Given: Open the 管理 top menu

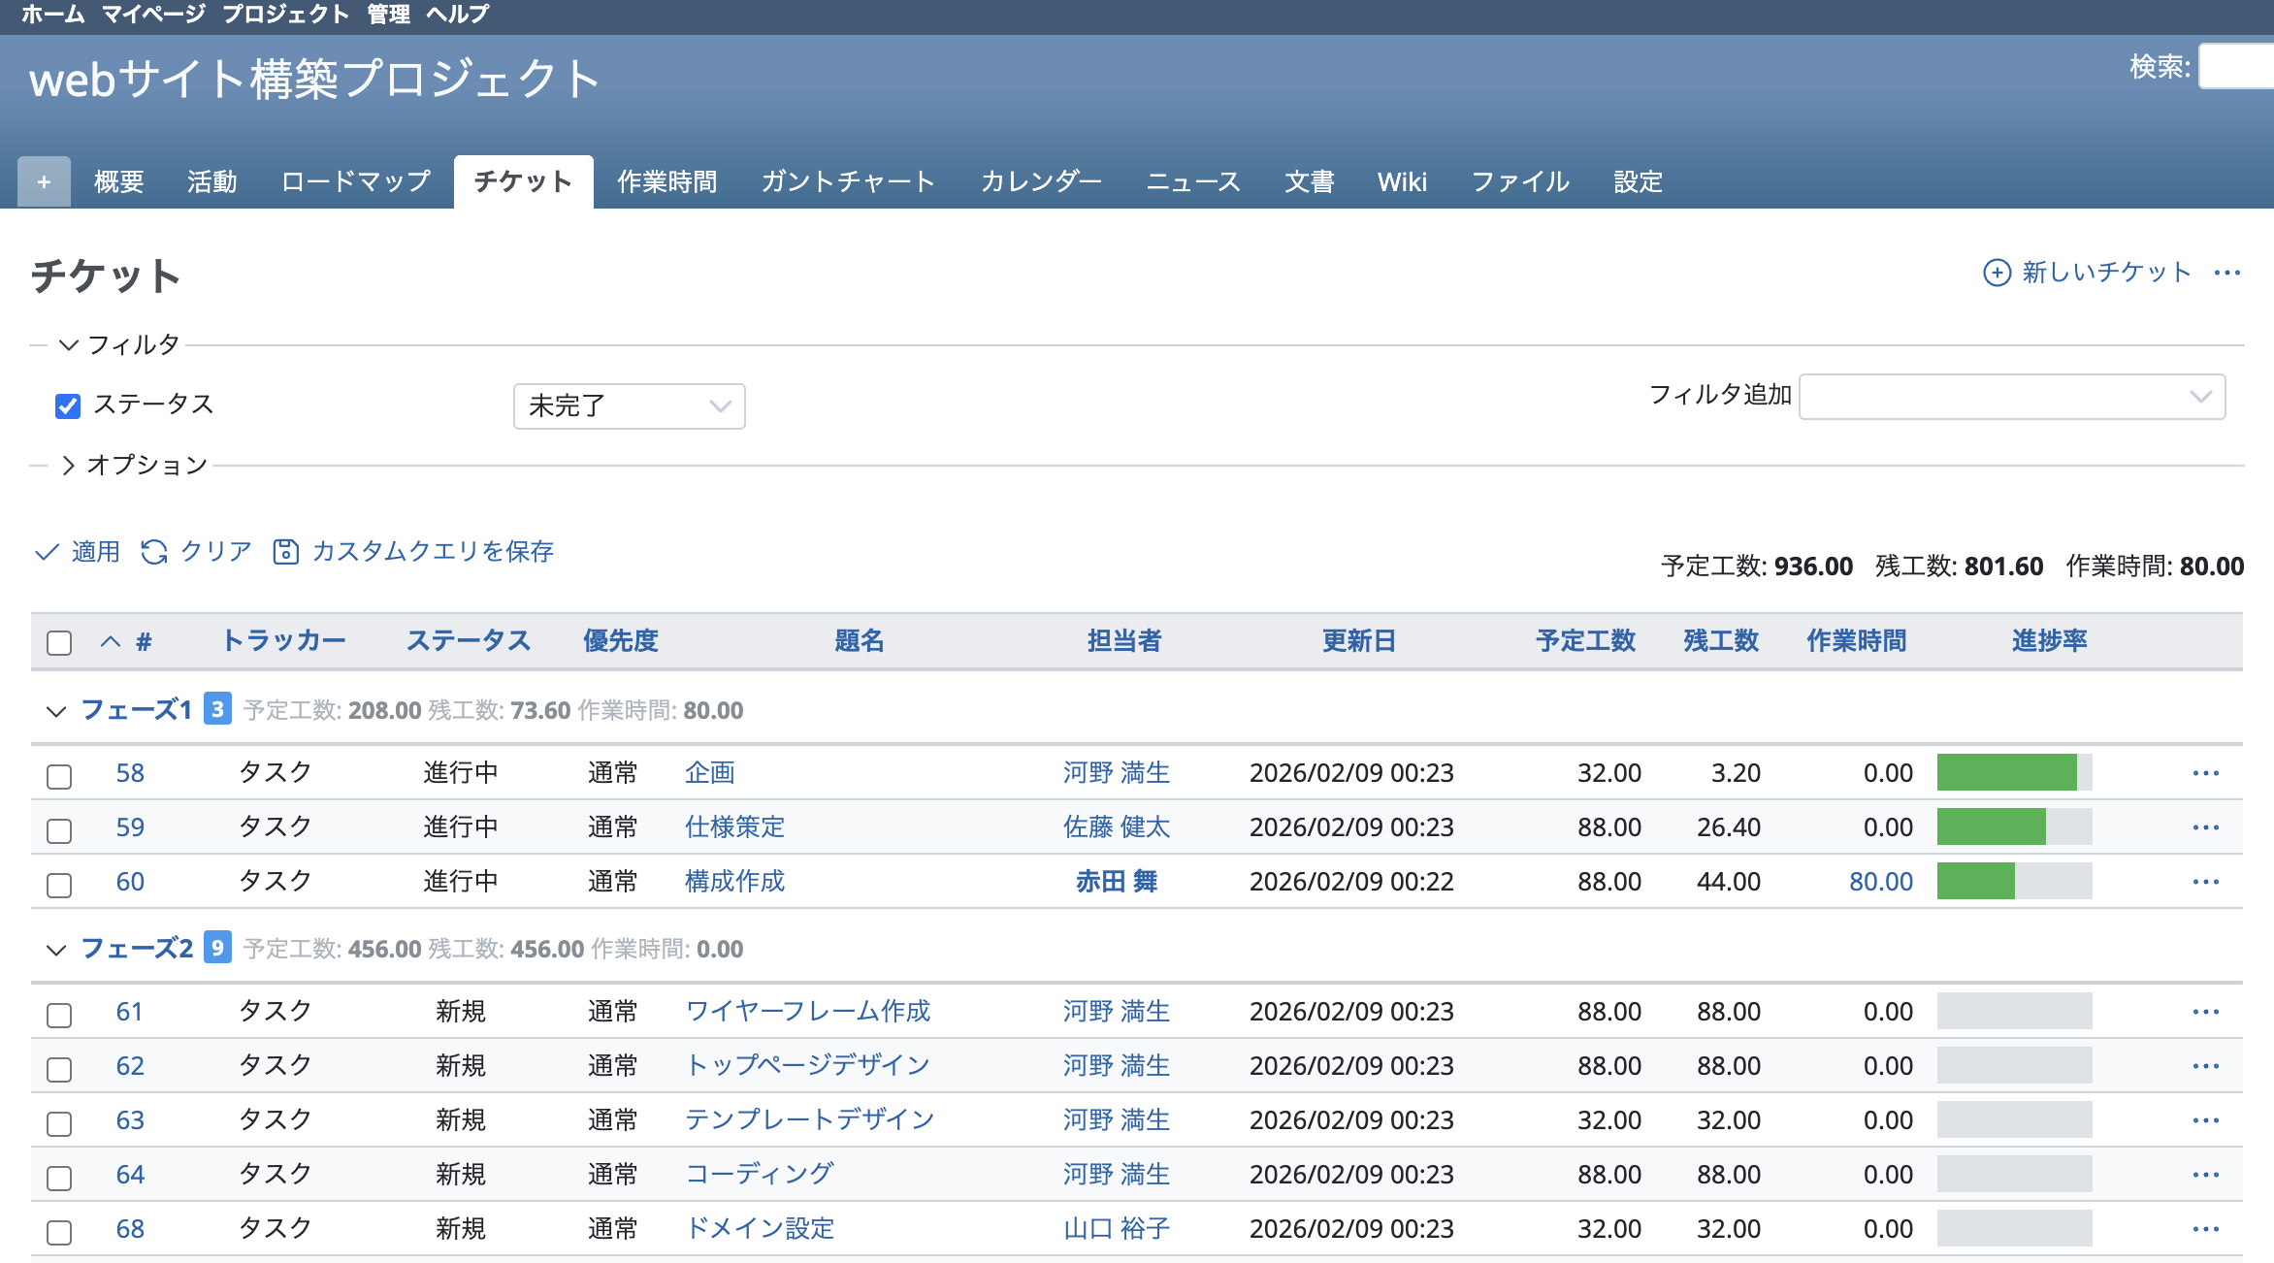Looking at the screenshot, I should click(388, 15).
